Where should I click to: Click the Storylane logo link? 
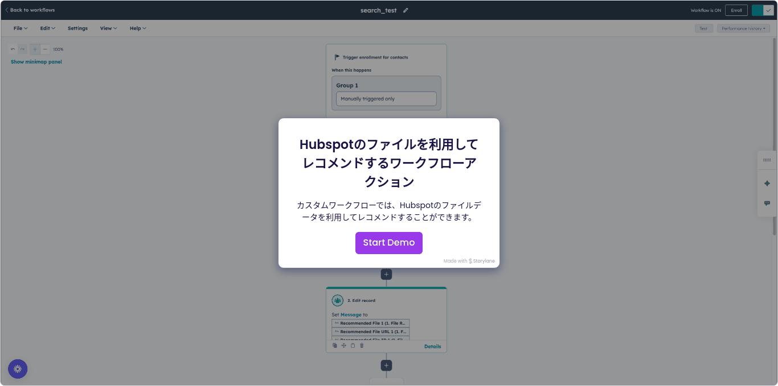[x=482, y=261]
